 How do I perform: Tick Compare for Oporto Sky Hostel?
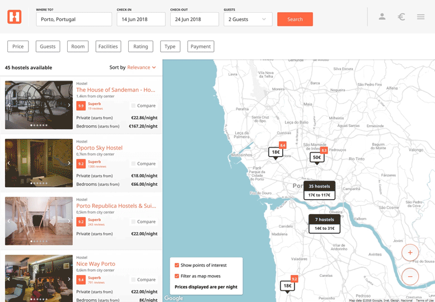[133, 164]
